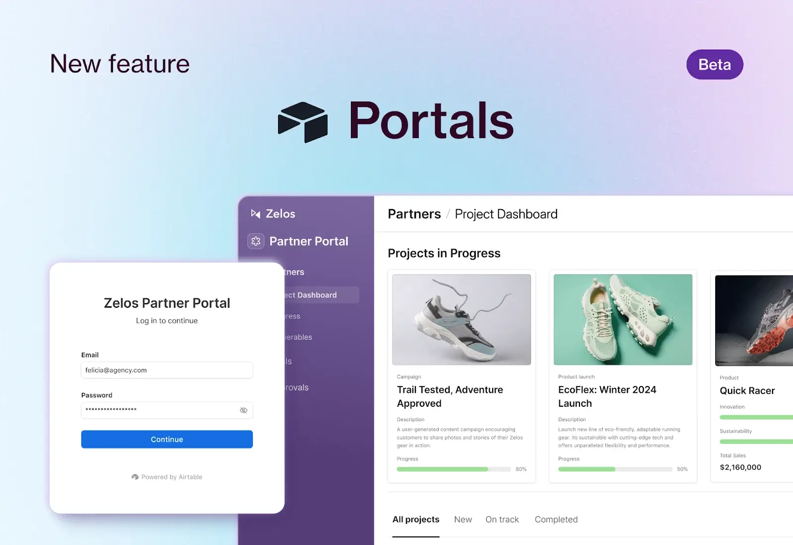
Task: Click the 50% progress bar
Action: (x=615, y=469)
